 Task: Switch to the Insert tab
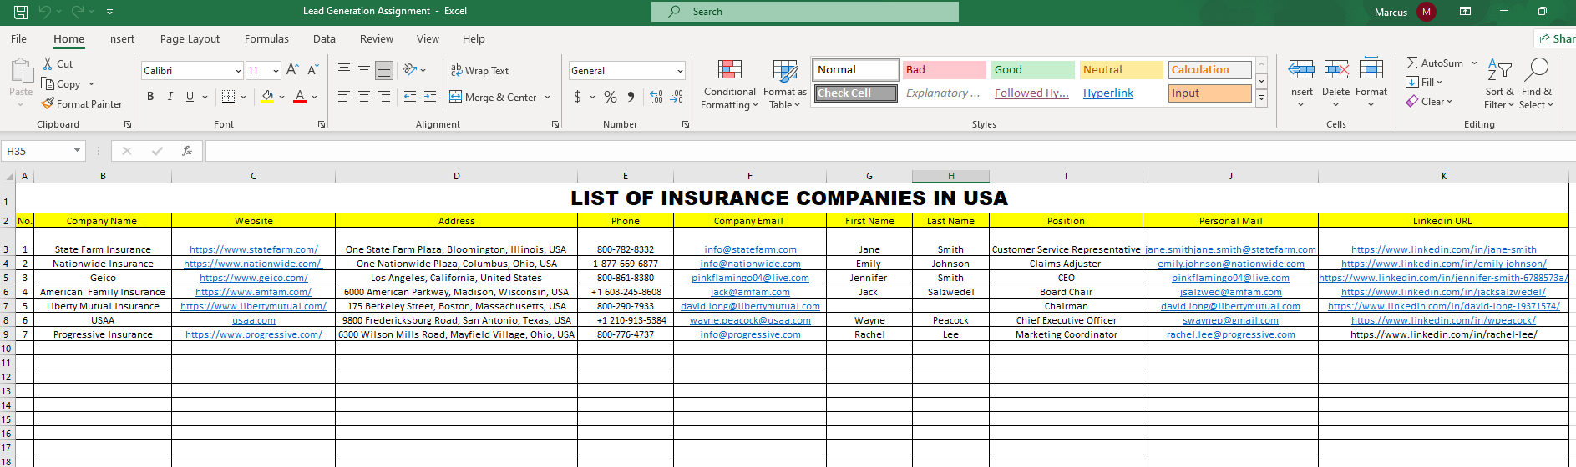tap(121, 39)
